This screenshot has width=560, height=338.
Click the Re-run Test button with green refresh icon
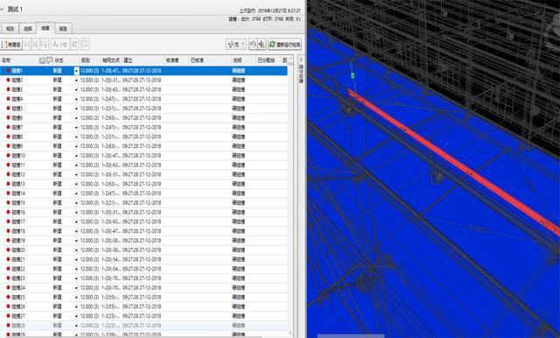pyautogui.click(x=284, y=45)
